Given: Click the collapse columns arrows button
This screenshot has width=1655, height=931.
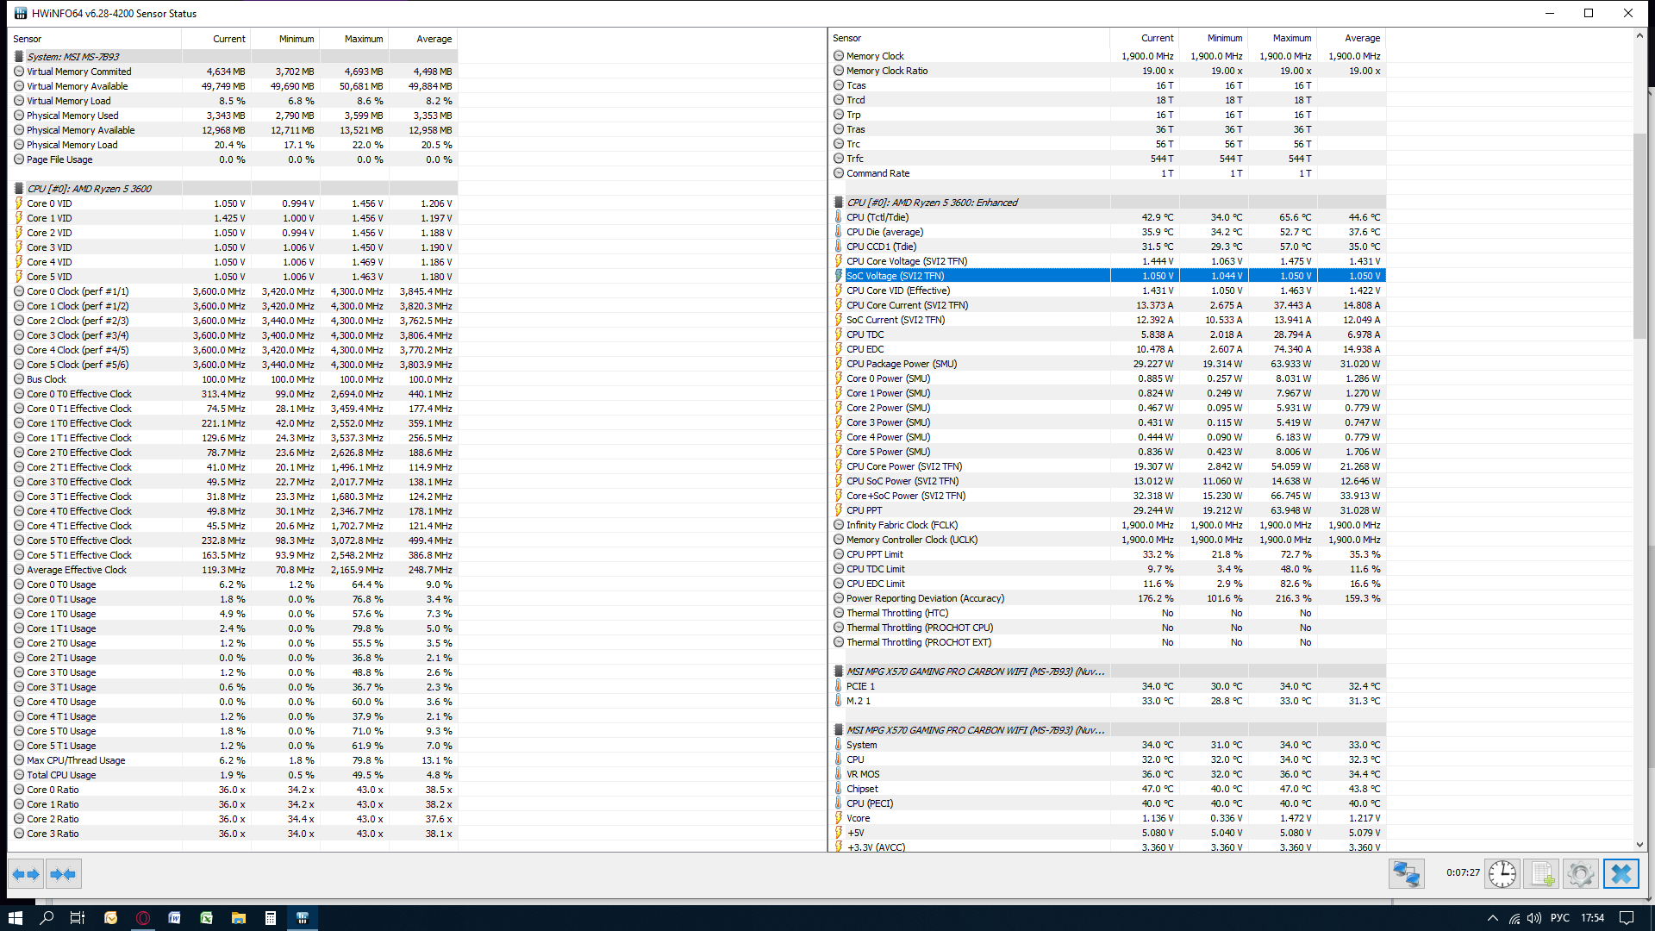Looking at the screenshot, I should pos(63,874).
